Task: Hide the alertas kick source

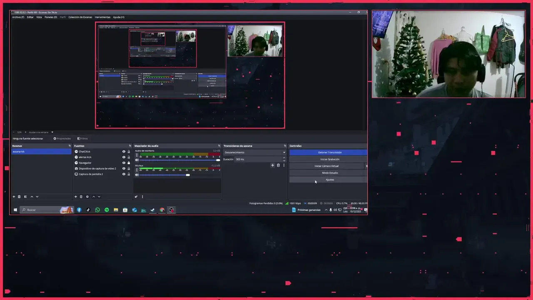Action: (124, 157)
